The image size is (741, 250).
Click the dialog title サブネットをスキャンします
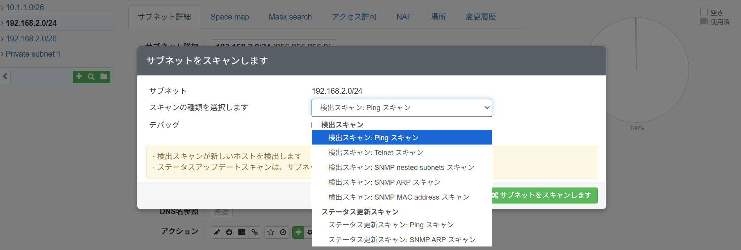point(207,61)
